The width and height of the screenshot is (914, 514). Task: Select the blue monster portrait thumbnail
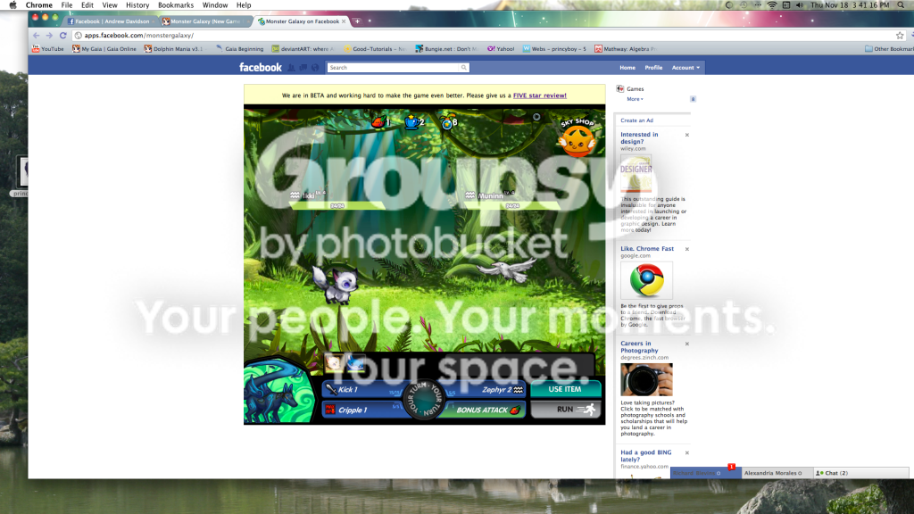coord(355,363)
